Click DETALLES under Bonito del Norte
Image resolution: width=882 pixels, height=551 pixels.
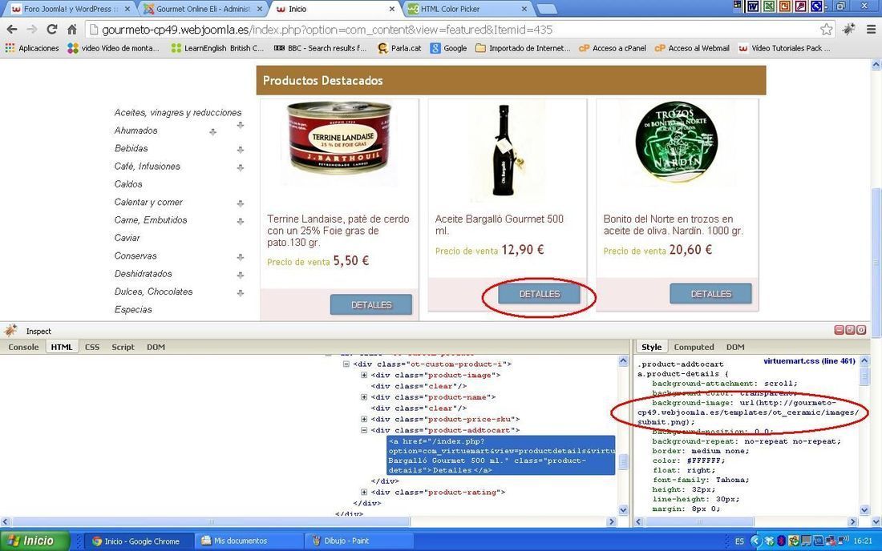click(711, 294)
